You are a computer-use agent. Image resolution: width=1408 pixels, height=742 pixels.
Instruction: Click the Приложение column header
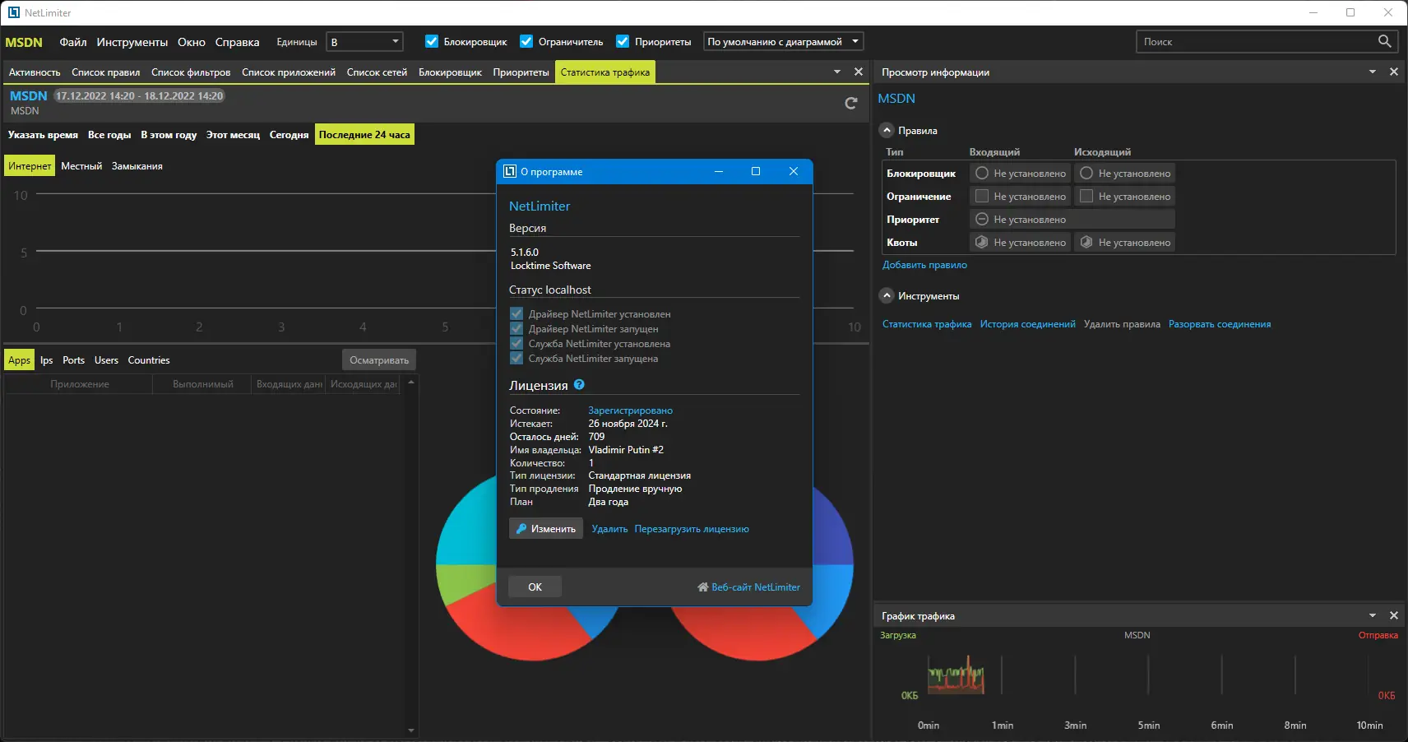click(x=80, y=384)
